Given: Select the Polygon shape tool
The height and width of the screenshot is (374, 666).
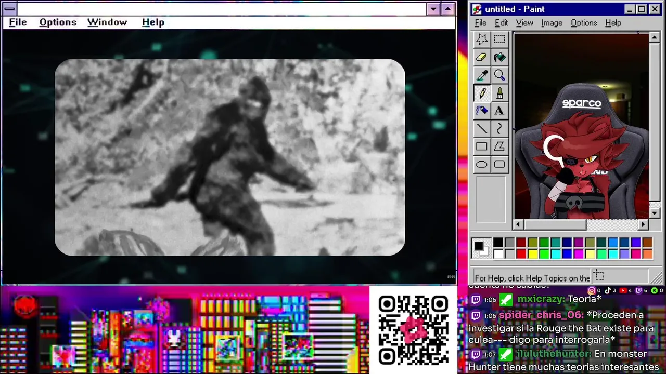Looking at the screenshot, I should tap(499, 146).
